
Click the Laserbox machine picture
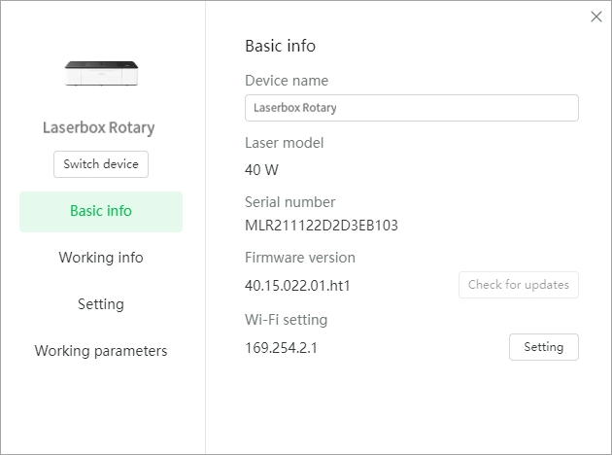point(101,74)
